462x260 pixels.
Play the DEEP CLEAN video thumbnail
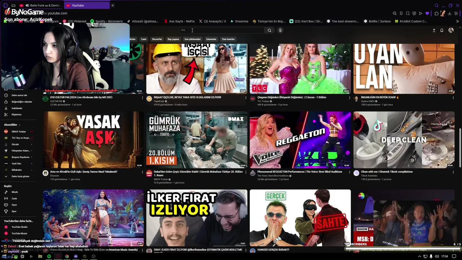pos(404,140)
